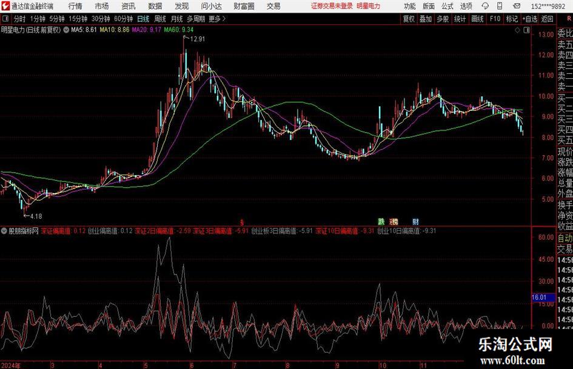
Task: Toggle the side panel icon above price axis
Action: pos(526,30)
